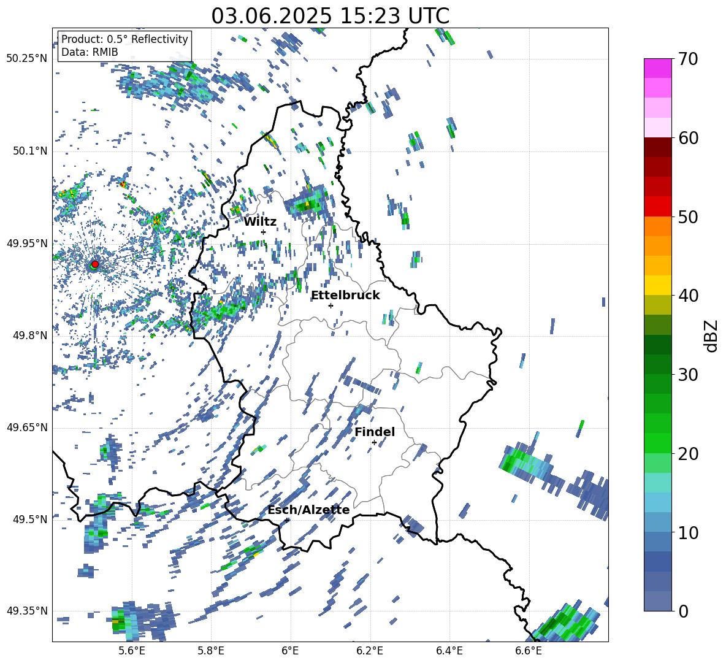Image resolution: width=726 pixels, height=663 pixels.
Task: Click the 6.6°E longitude label
Action: 529,651
